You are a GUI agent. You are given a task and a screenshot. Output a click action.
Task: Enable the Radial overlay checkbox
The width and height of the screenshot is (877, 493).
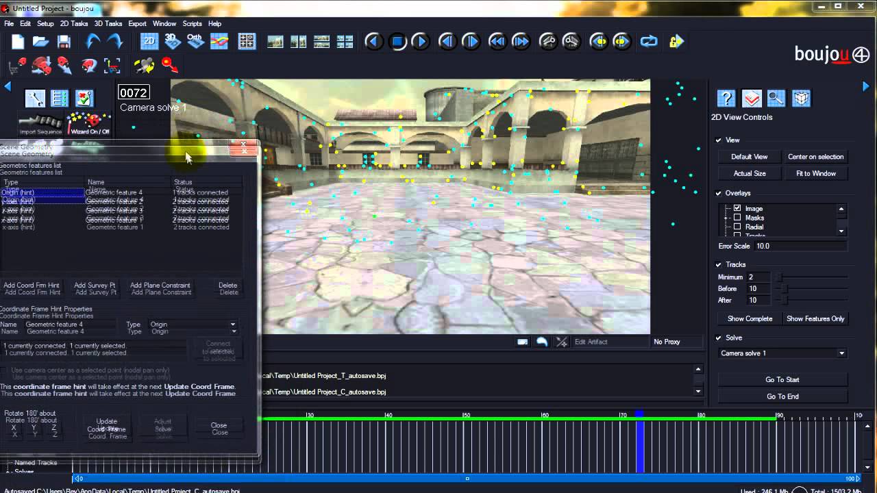[x=737, y=227]
